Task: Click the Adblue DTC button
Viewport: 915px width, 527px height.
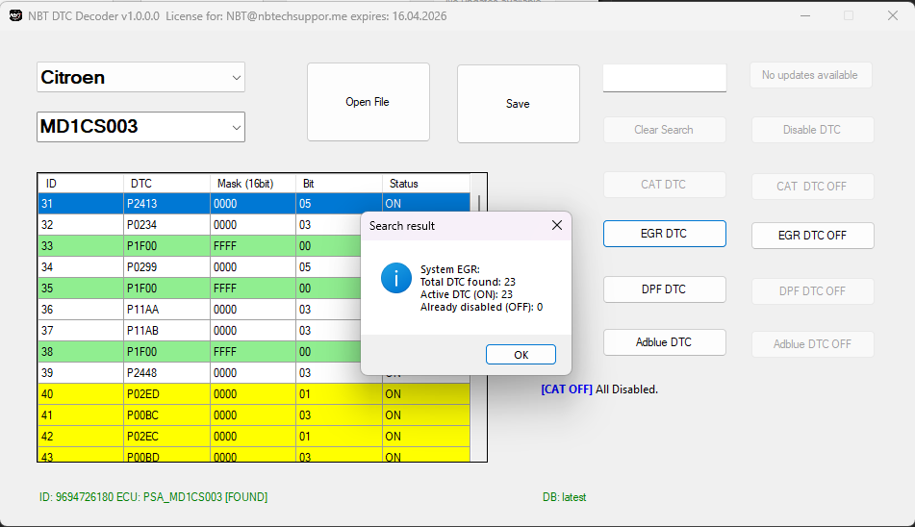Action: click(x=665, y=342)
